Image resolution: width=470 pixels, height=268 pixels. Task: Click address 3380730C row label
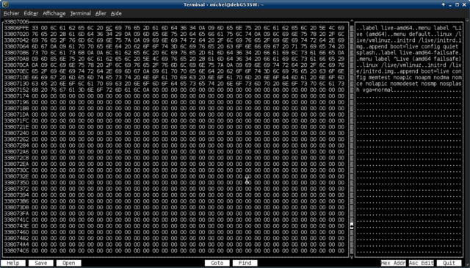pyautogui.click(x=16, y=170)
